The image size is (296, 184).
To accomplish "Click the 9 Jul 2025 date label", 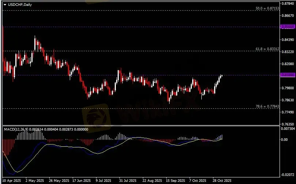I will pyautogui.click(x=103, y=181).
